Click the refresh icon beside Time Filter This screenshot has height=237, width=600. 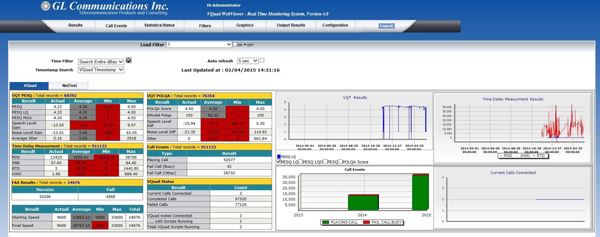pos(129,60)
